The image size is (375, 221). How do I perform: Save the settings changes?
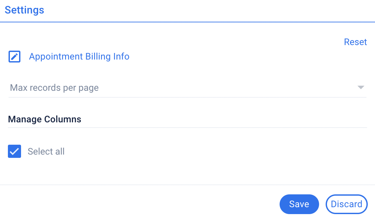coord(299,204)
